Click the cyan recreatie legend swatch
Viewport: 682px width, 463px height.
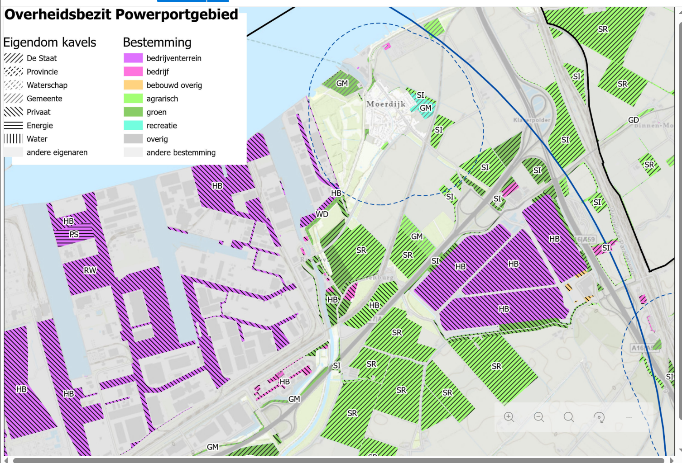coord(133,126)
